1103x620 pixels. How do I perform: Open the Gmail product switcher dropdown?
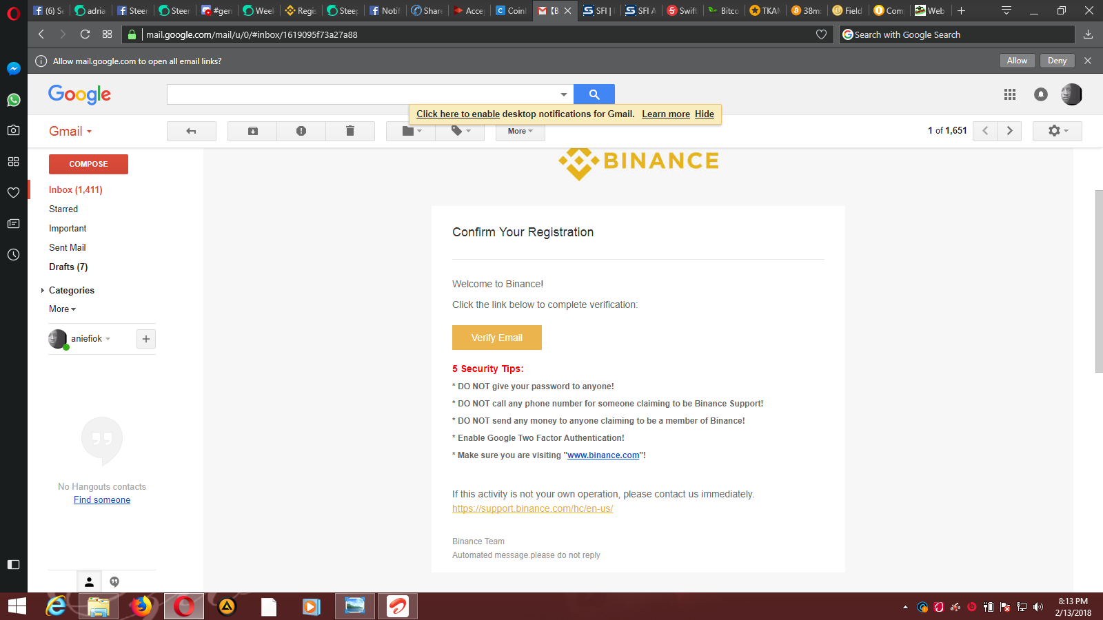[70, 132]
